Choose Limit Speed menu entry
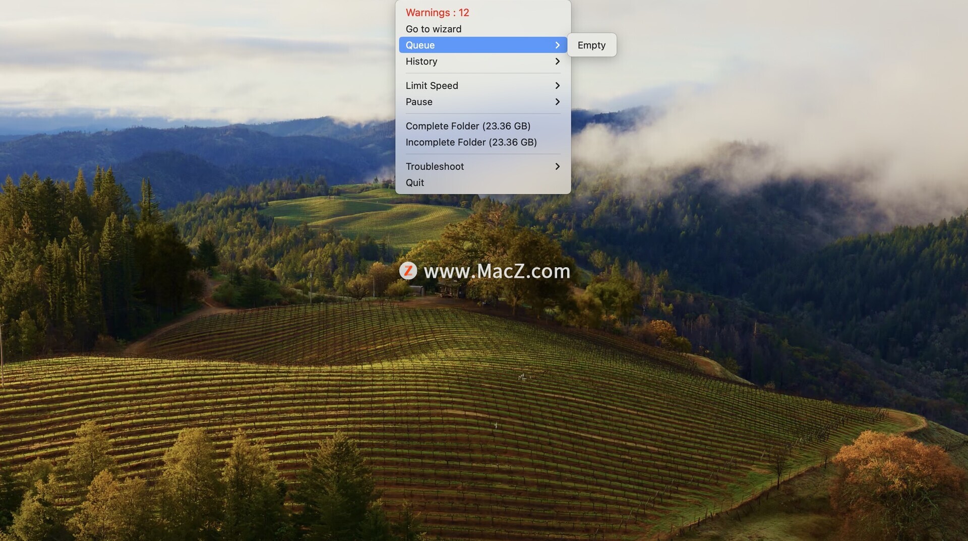968x541 pixels. click(483, 85)
